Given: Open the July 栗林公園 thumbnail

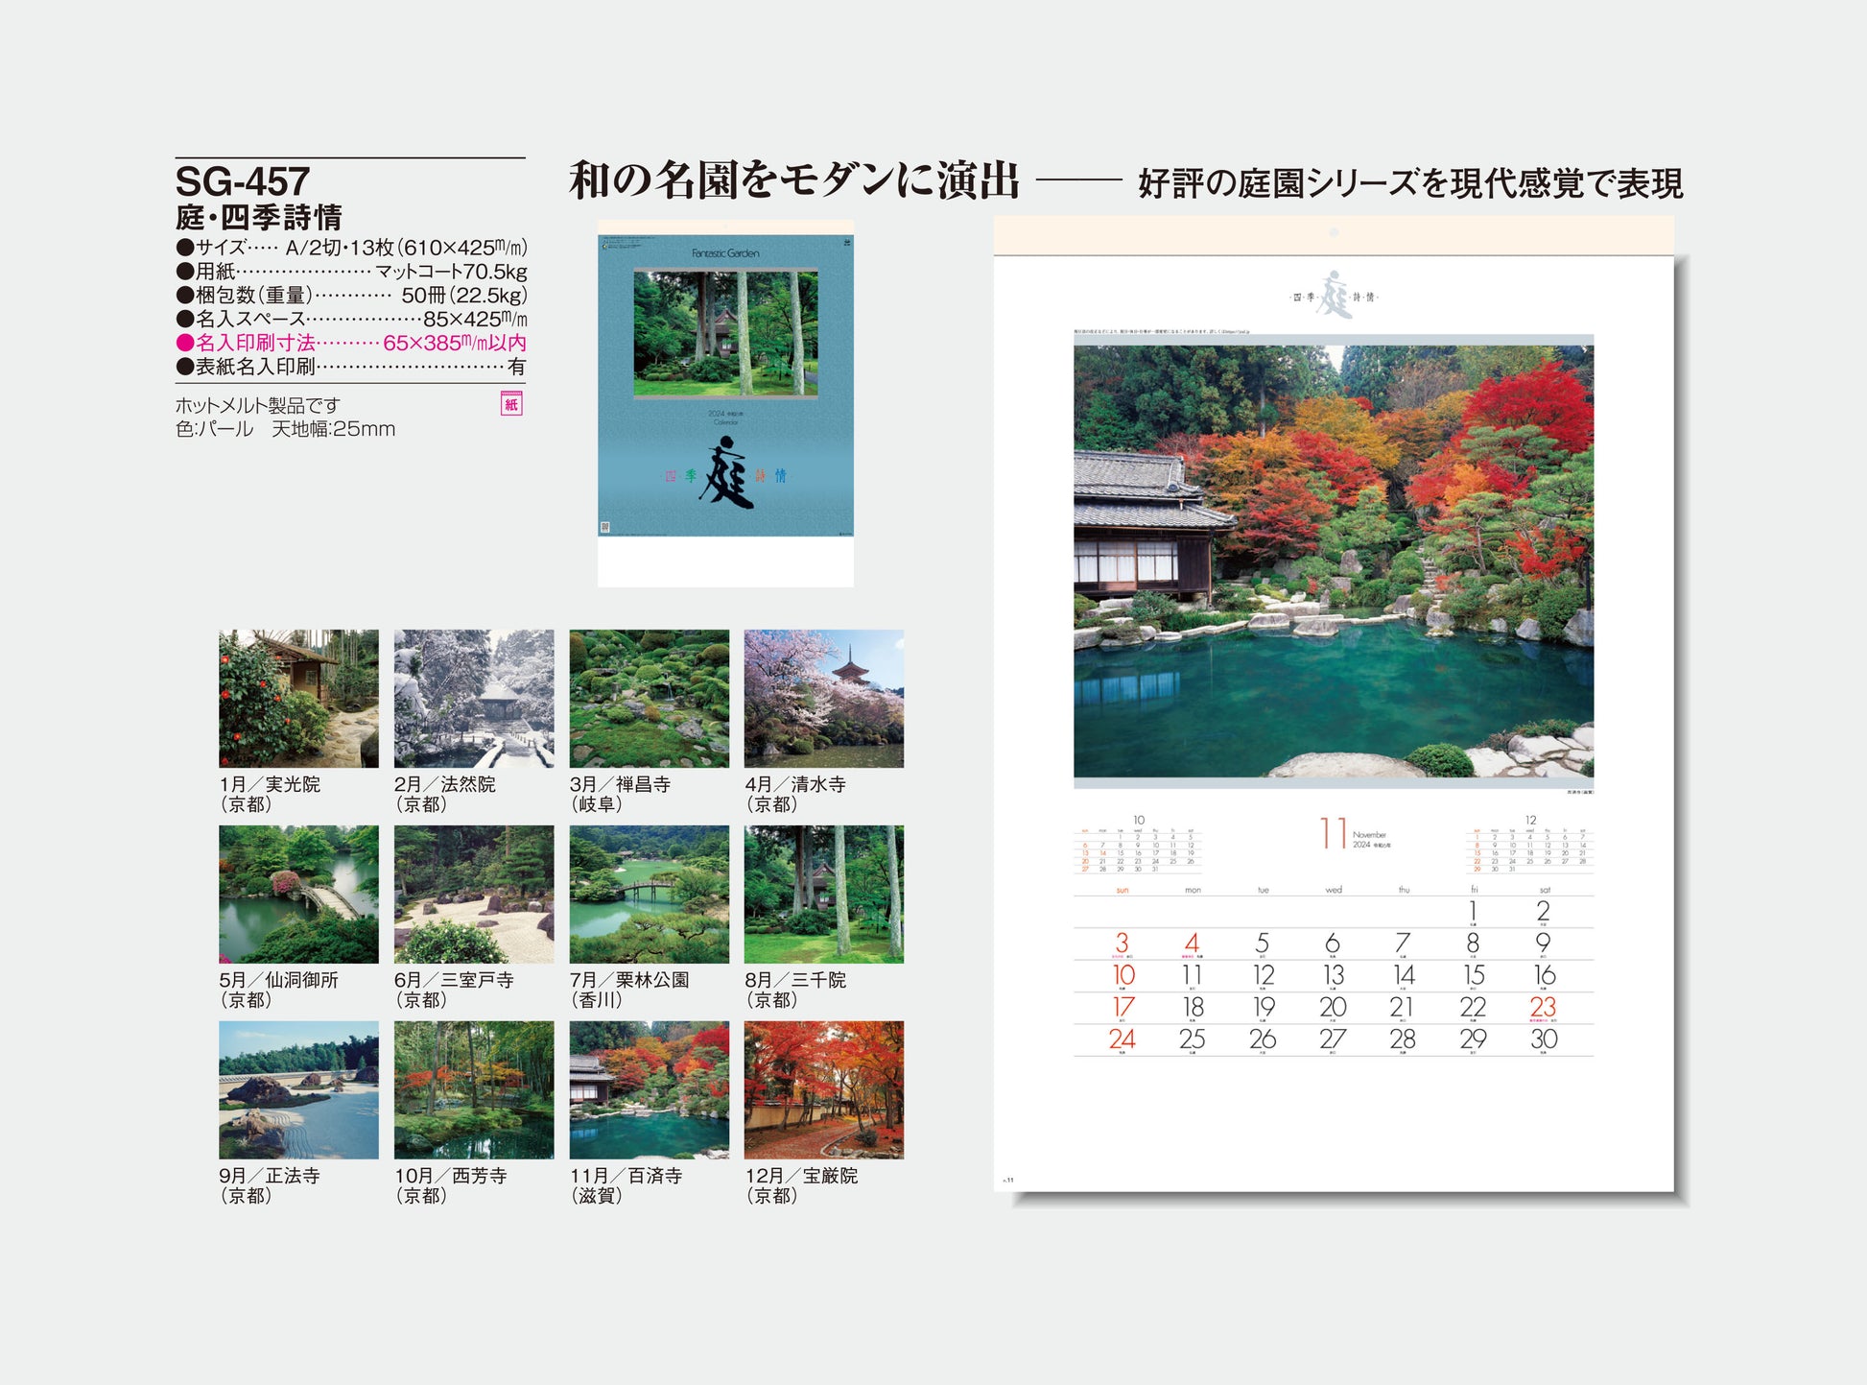Looking at the screenshot, I should (x=649, y=894).
